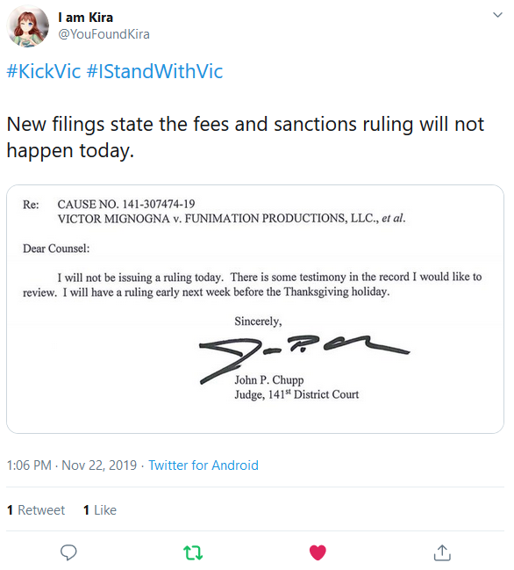The height and width of the screenshot is (570, 514).
Task: Click the tweet text about fees ruling
Action: click(x=246, y=137)
